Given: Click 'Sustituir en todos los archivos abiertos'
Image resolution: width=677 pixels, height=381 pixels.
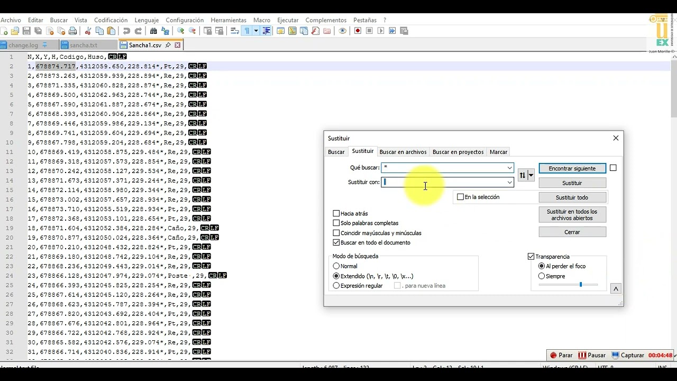Looking at the screenshot, I should [x=572, y=215].
